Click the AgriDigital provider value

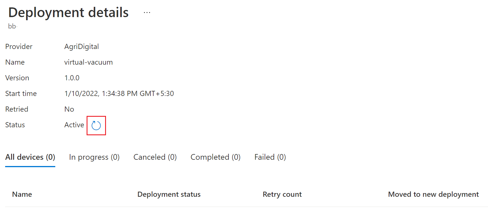pos(81,47)
